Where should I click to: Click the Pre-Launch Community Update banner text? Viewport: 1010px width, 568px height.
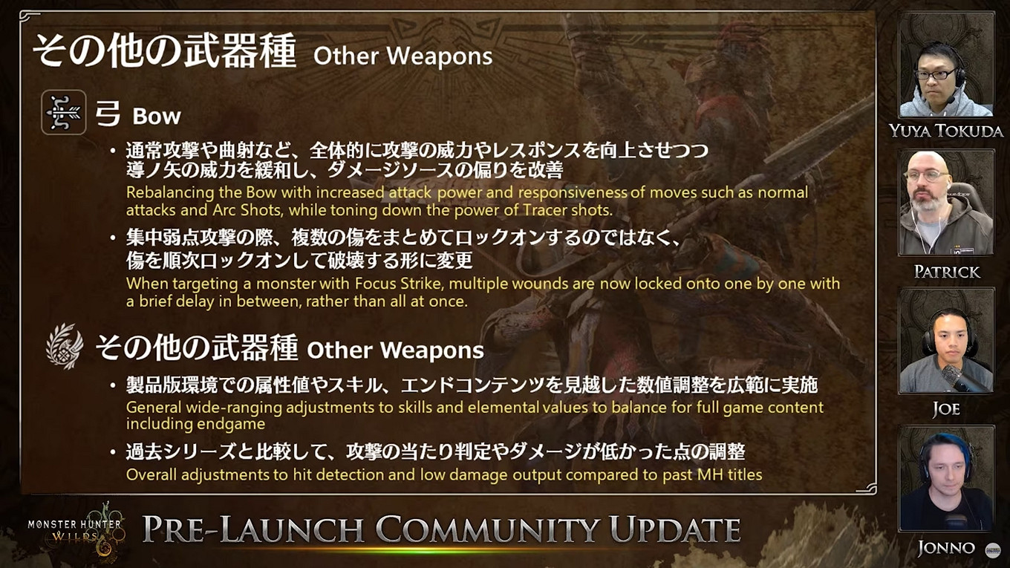pos(441,529)
